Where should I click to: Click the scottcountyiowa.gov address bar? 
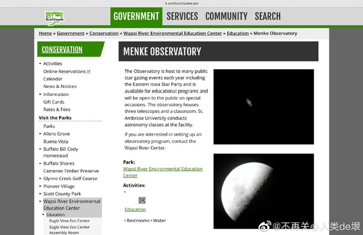[x=181, y=3]
